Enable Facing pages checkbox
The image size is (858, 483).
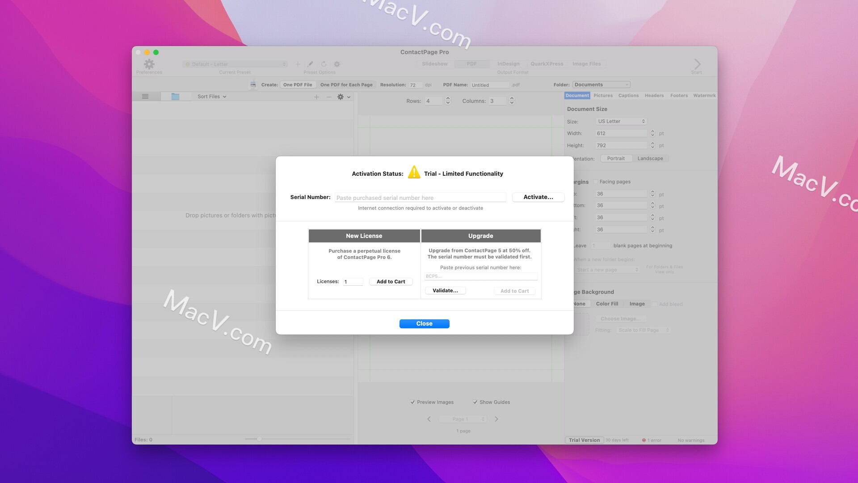[x=596, y=182]
